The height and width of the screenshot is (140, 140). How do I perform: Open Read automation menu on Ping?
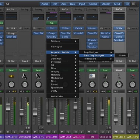pos(92,70)
